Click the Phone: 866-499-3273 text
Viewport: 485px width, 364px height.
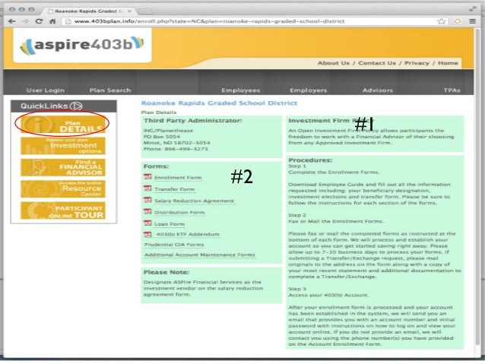176,149
